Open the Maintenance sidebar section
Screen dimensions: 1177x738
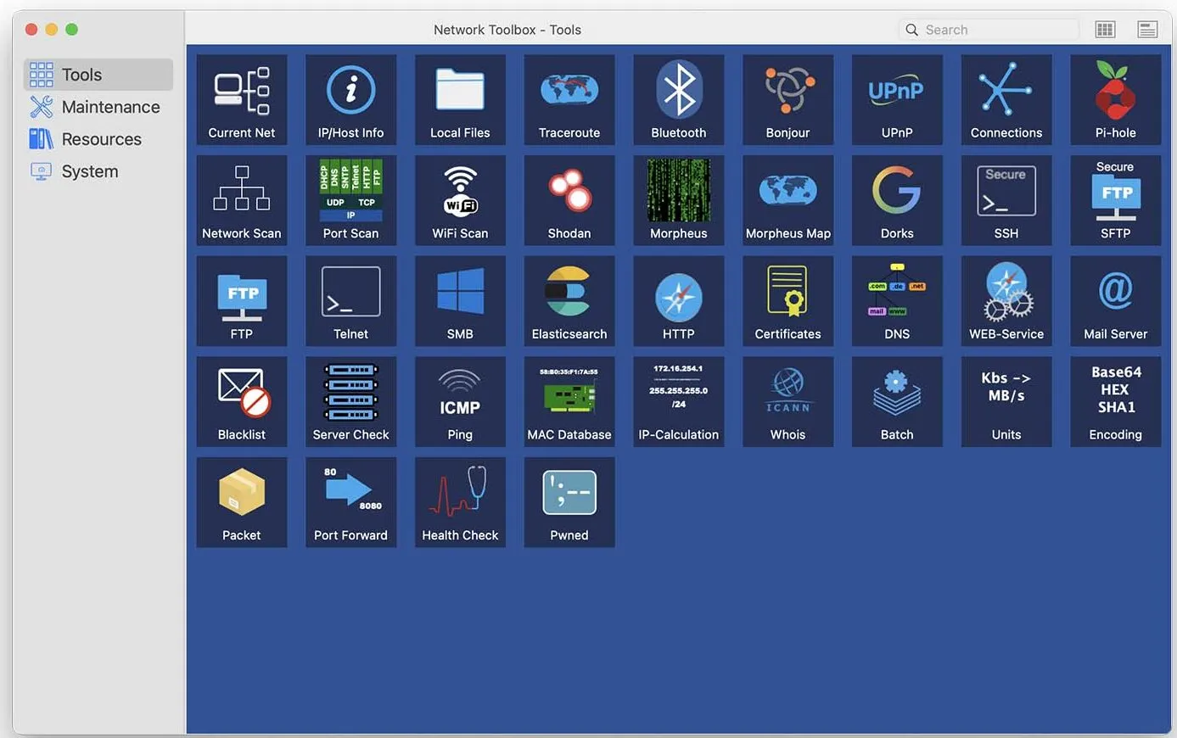click(x=110, y=106)
